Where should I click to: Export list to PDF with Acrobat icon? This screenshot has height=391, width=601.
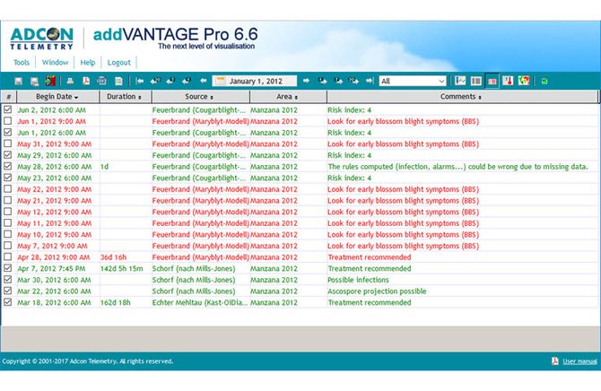tap(86, 81)
